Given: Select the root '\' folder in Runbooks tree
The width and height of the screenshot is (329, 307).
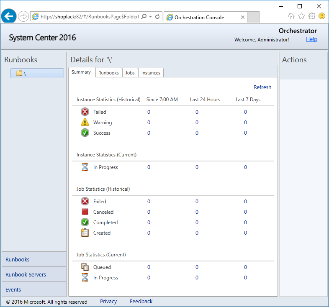Looking at the screenshot, I should [x=37, y=73].
